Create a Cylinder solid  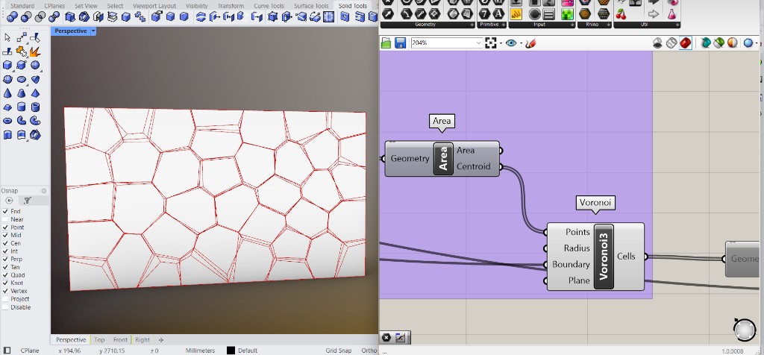(21, 107)
